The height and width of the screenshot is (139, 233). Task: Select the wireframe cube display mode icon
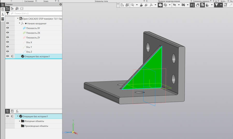pyautogui.click(x=165, y=5)
